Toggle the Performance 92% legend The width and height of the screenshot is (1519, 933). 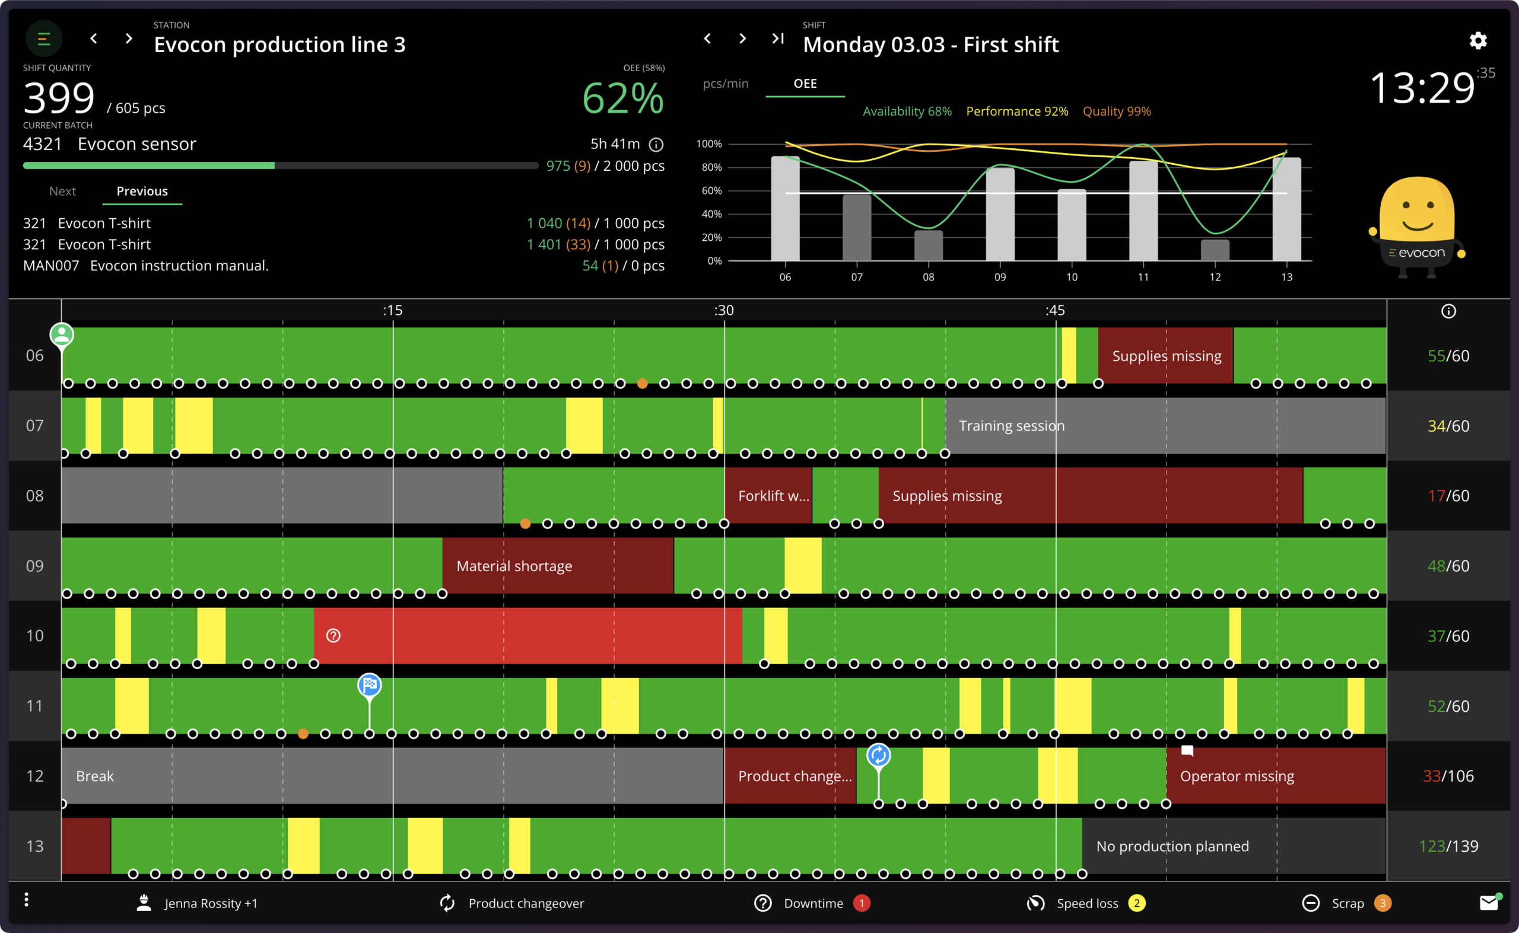coord(1016,112)
